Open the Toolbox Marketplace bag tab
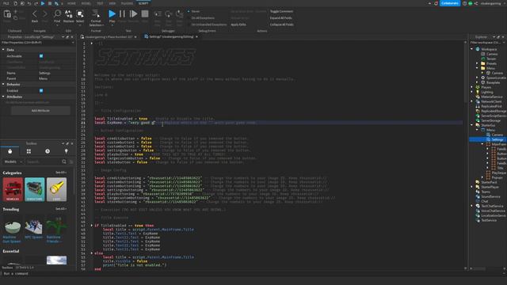Viewport: 507px width, 285px height. pos(10,151)
